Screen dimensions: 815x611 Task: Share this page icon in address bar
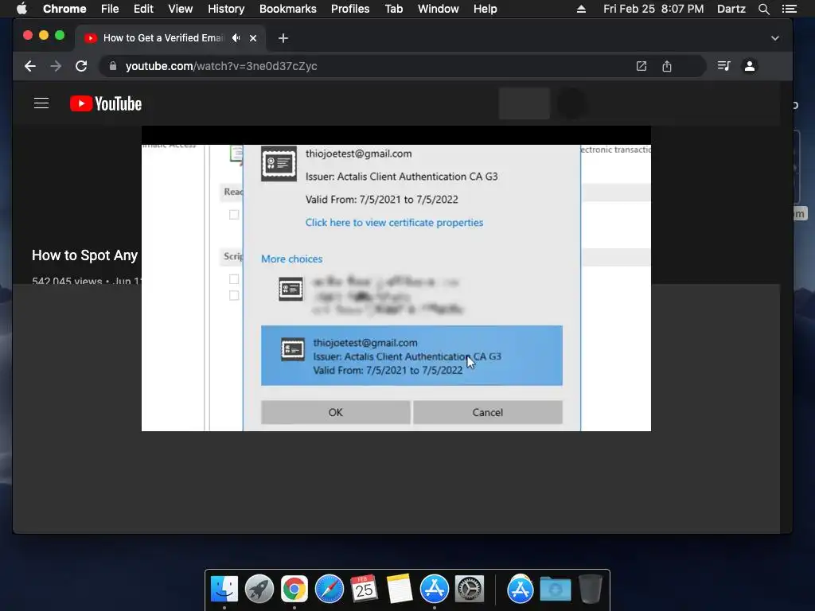tap(667, 66)
